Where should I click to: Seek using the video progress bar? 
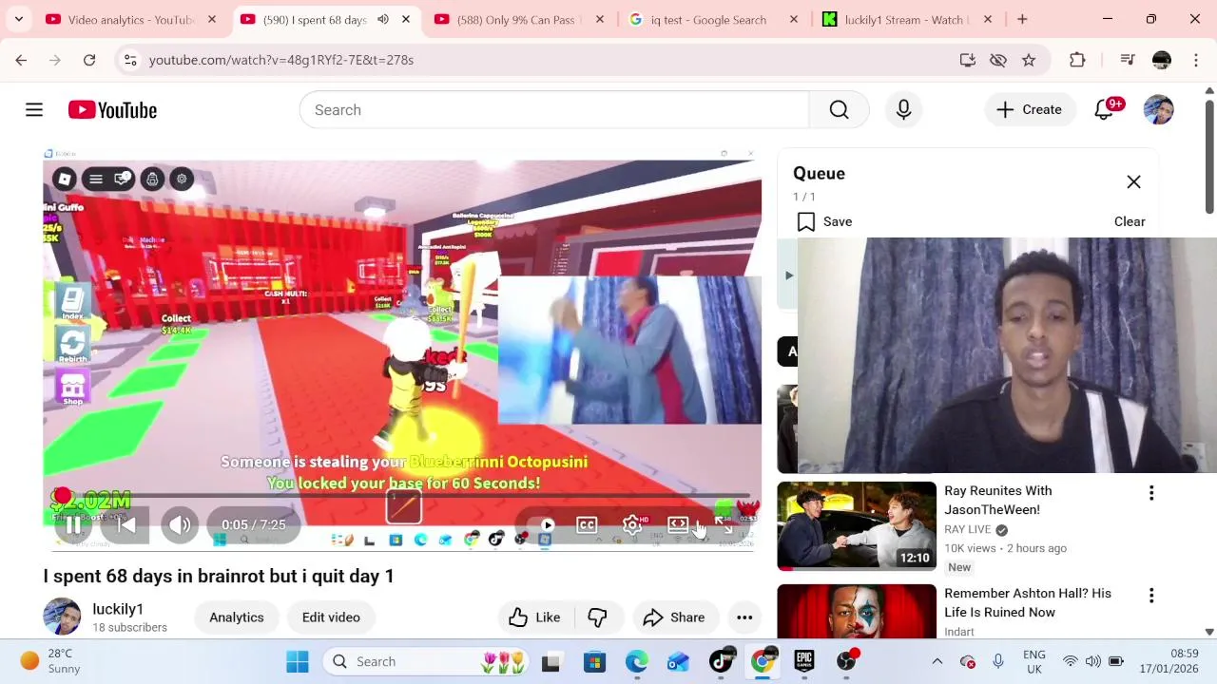pyautogui.click(x=401, y=497)
